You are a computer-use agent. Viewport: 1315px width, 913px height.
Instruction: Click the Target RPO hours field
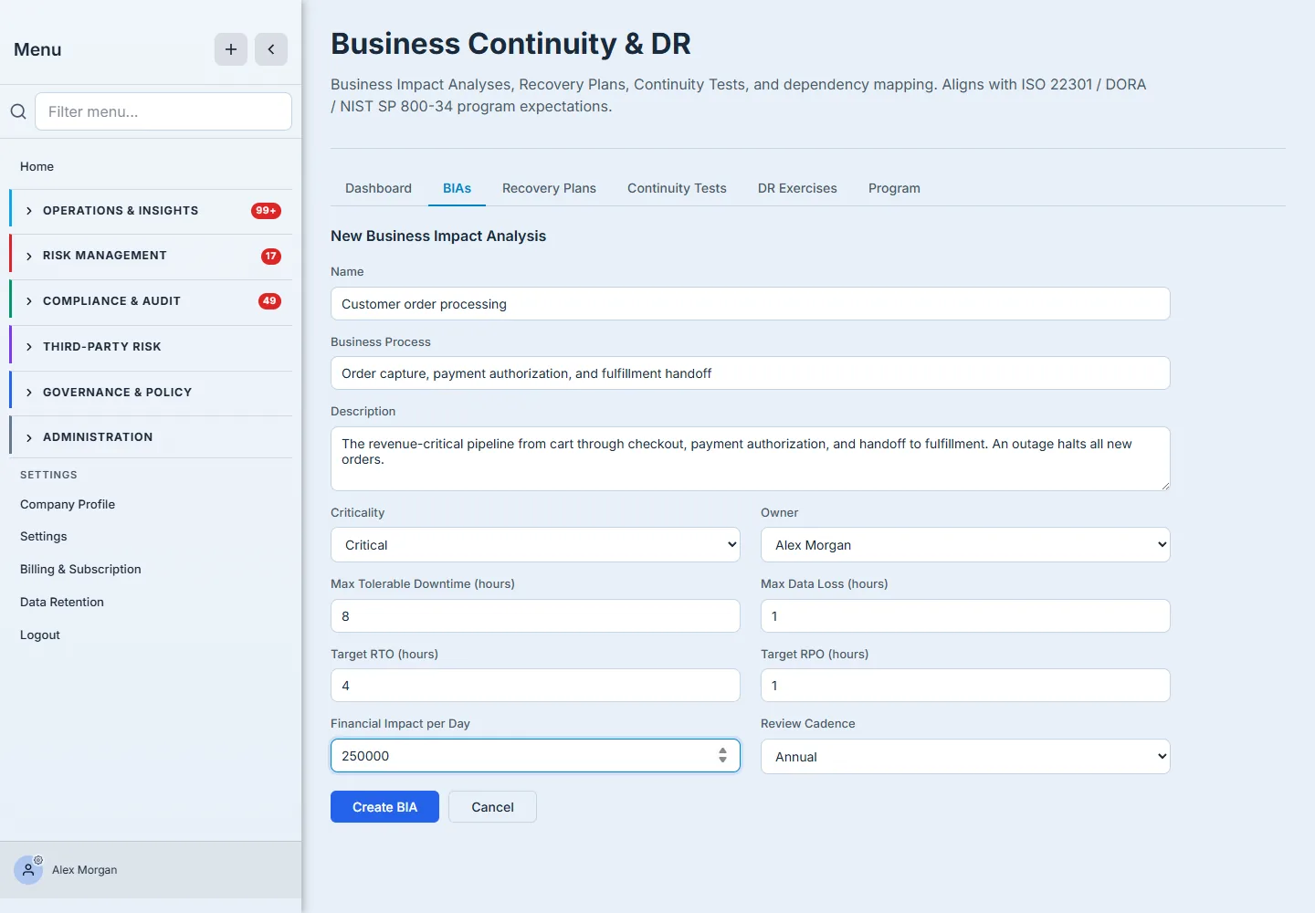[965, 686]
